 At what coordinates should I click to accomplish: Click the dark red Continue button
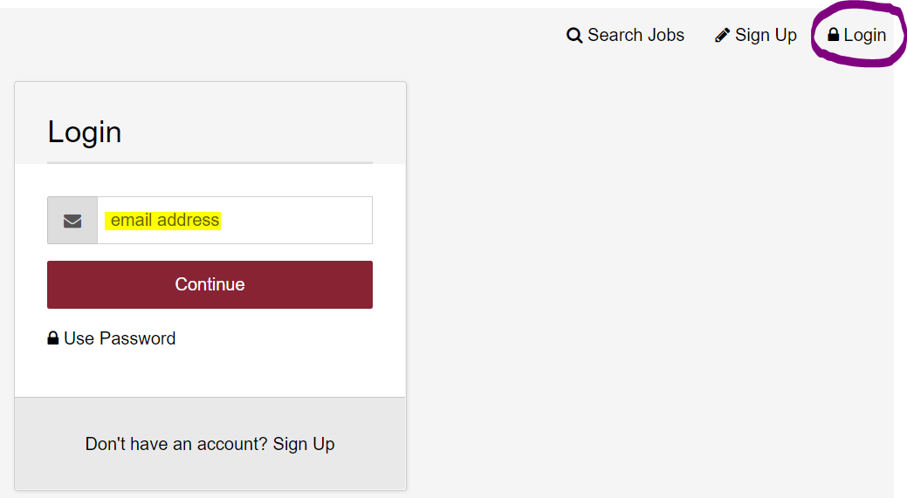(210, 284)
